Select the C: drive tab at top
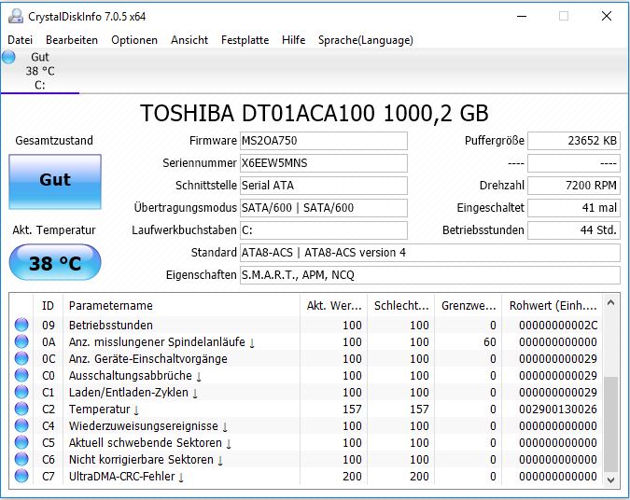The width and height of the screenshot is (630, 500). pyautogui.click(x=39, y=71)
